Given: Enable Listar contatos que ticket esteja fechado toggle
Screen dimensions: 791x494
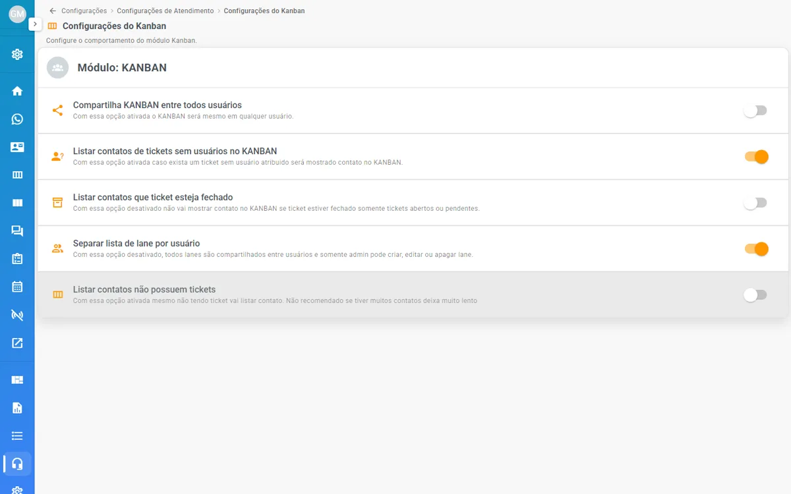Looking at the screenshot, I should click(x=755, y=203).
